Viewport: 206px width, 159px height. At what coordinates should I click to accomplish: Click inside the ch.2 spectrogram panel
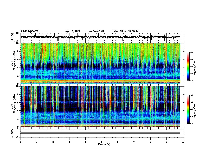100,107
